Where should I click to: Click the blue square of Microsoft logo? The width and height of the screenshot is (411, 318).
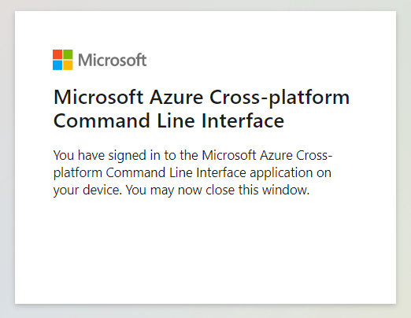pos(57,65)
